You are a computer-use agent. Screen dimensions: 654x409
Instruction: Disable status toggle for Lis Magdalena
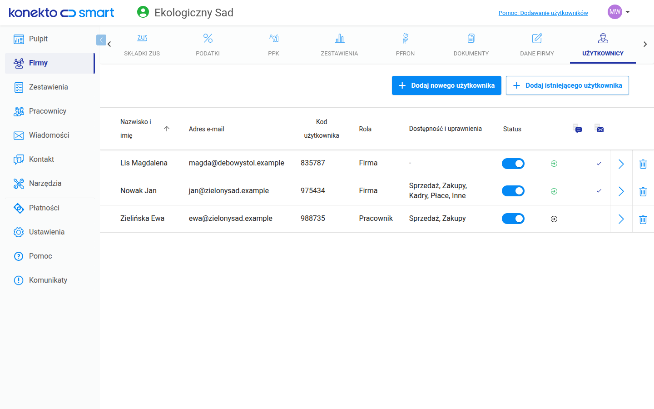point(513,164)
